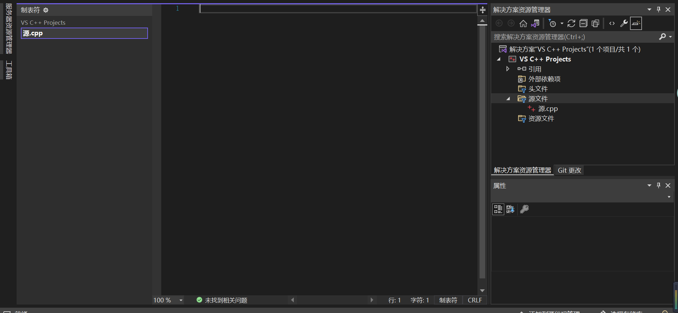Switch to the 解决方案资源管理器 bottom tab

(x=522, y=170)
